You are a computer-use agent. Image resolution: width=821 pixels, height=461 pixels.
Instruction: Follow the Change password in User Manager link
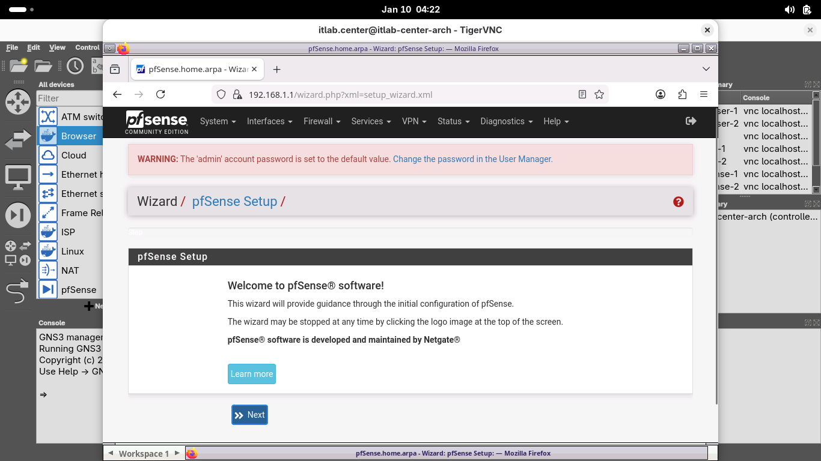pyautogui.click(x=472, y=159)
